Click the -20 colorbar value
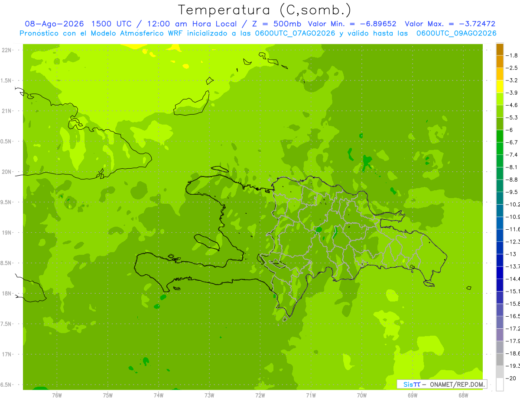This screenshot has width=520, height=401. click(x=511, y=379)
